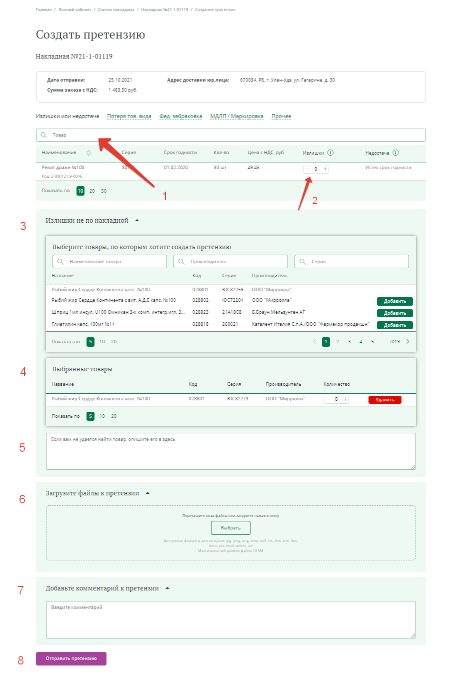Screen dimensions: 454x682
Task: Open the info icon next to Излишки
Action: 330,153
